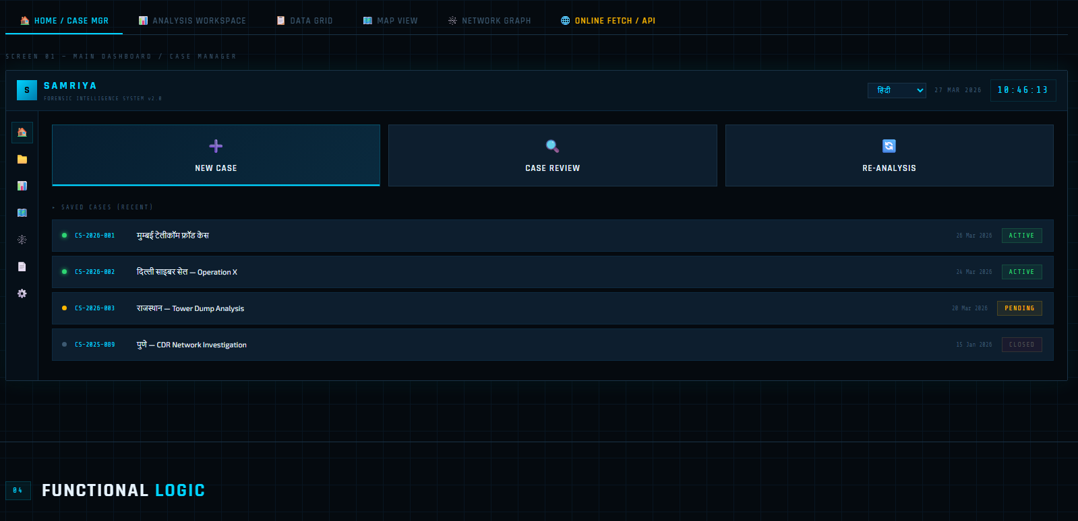The width and height of the screenshot is (1078, 521).
Task: Click the home icon in the sidebar
Action: [22, 133]
